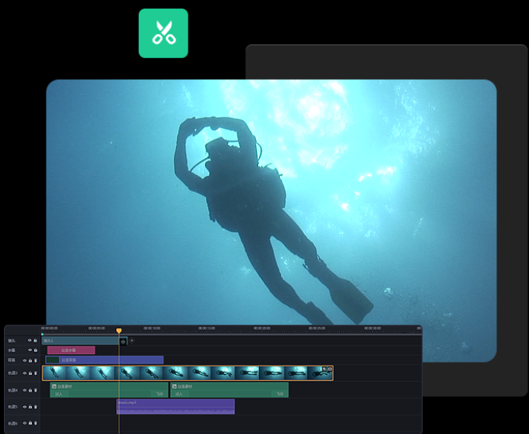Click the 飞出 fly-out label on the second green clip
This screenshot has width=529, height=434.
tap(280, 394)
